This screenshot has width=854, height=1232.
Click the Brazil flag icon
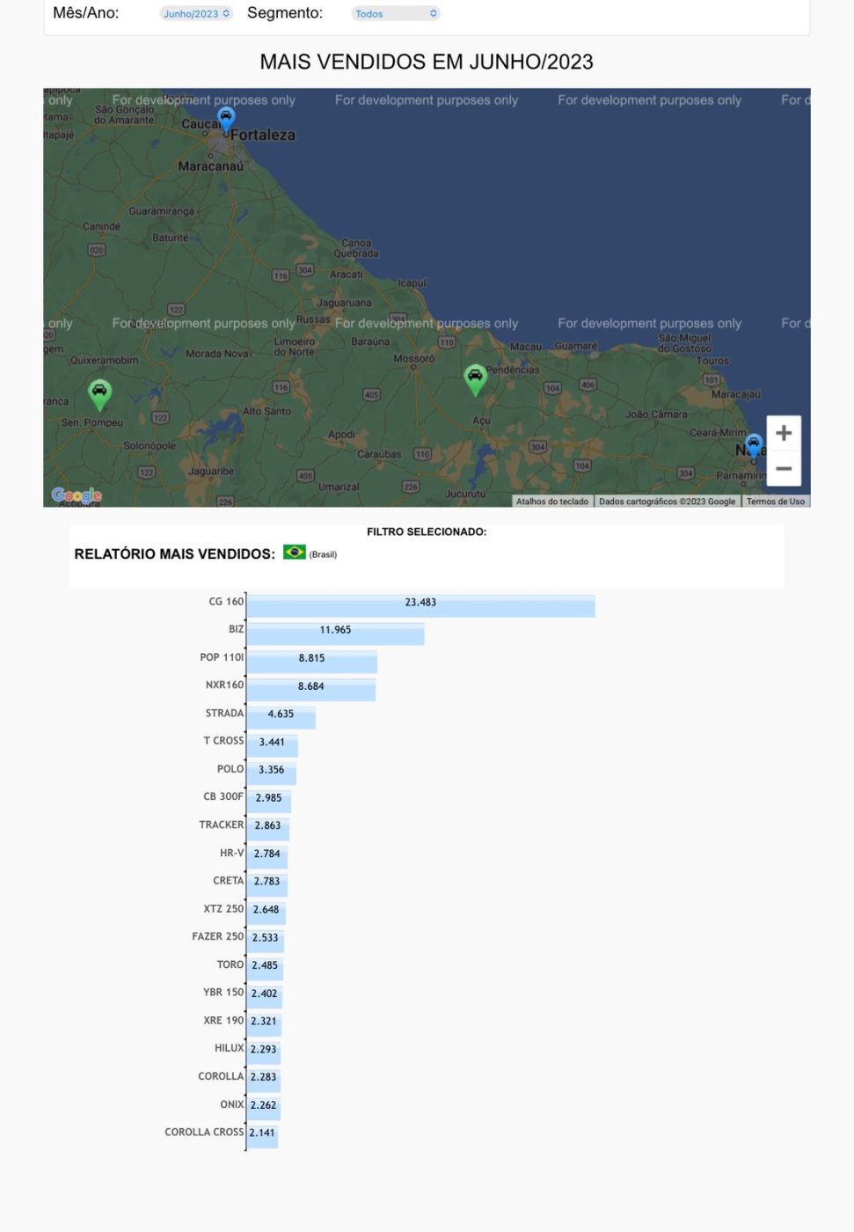click(x=295, y=552)
